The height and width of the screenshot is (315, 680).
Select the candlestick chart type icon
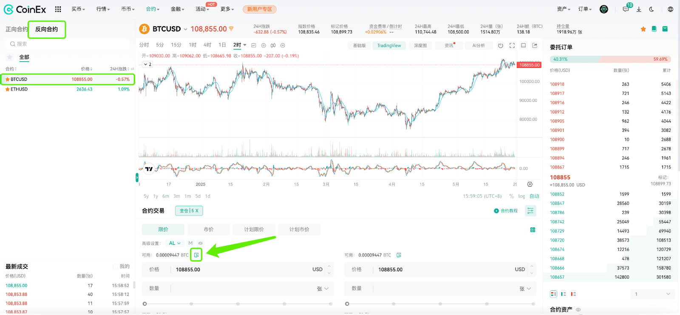(273, 45)
